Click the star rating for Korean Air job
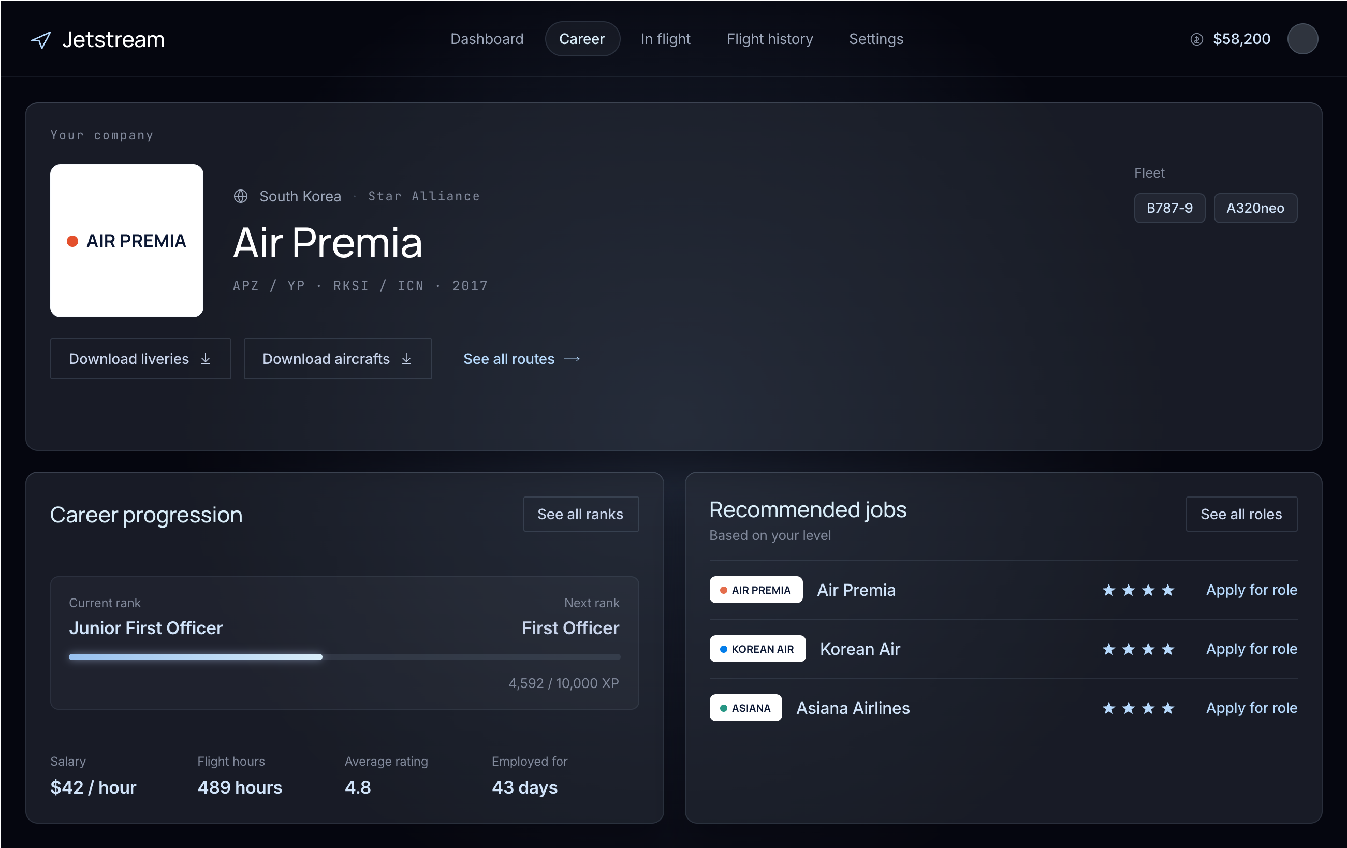The width and height of the screenshot is (1347, 848). (1138, 649)
